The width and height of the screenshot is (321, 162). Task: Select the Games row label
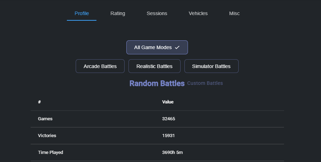pyautogui.click(x=45, y=119)
